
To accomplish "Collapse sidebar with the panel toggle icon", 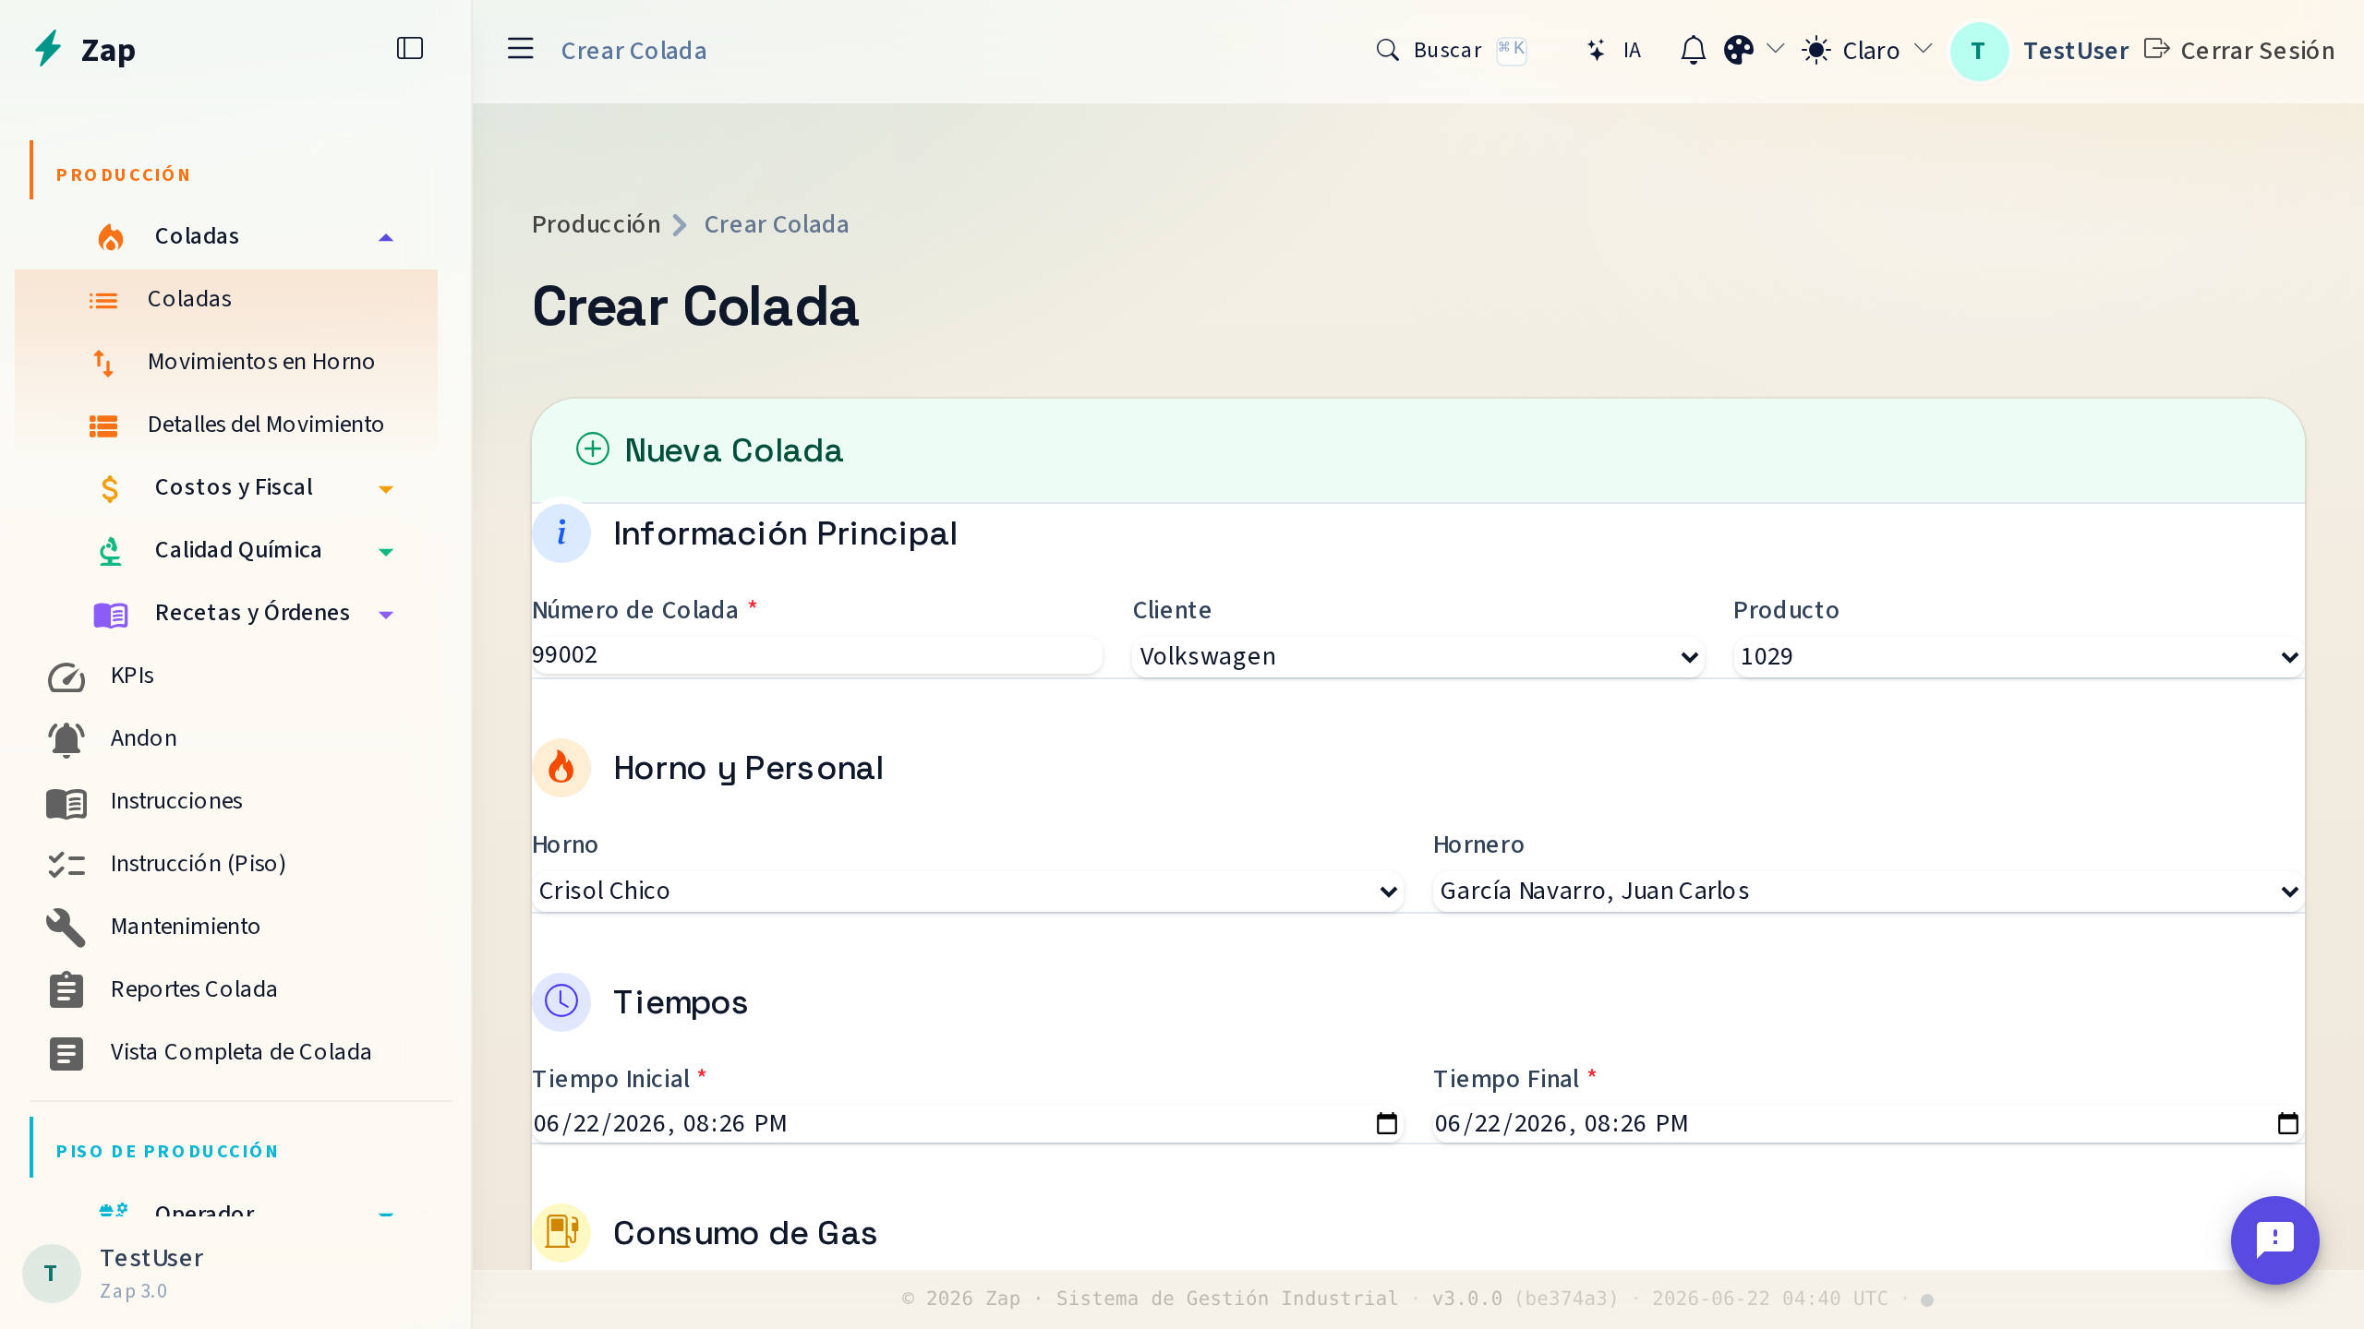I will (410, 49).
